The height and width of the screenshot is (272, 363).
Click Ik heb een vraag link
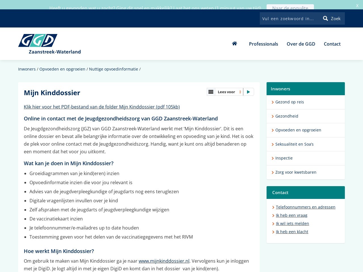click(x=292, y=215)
